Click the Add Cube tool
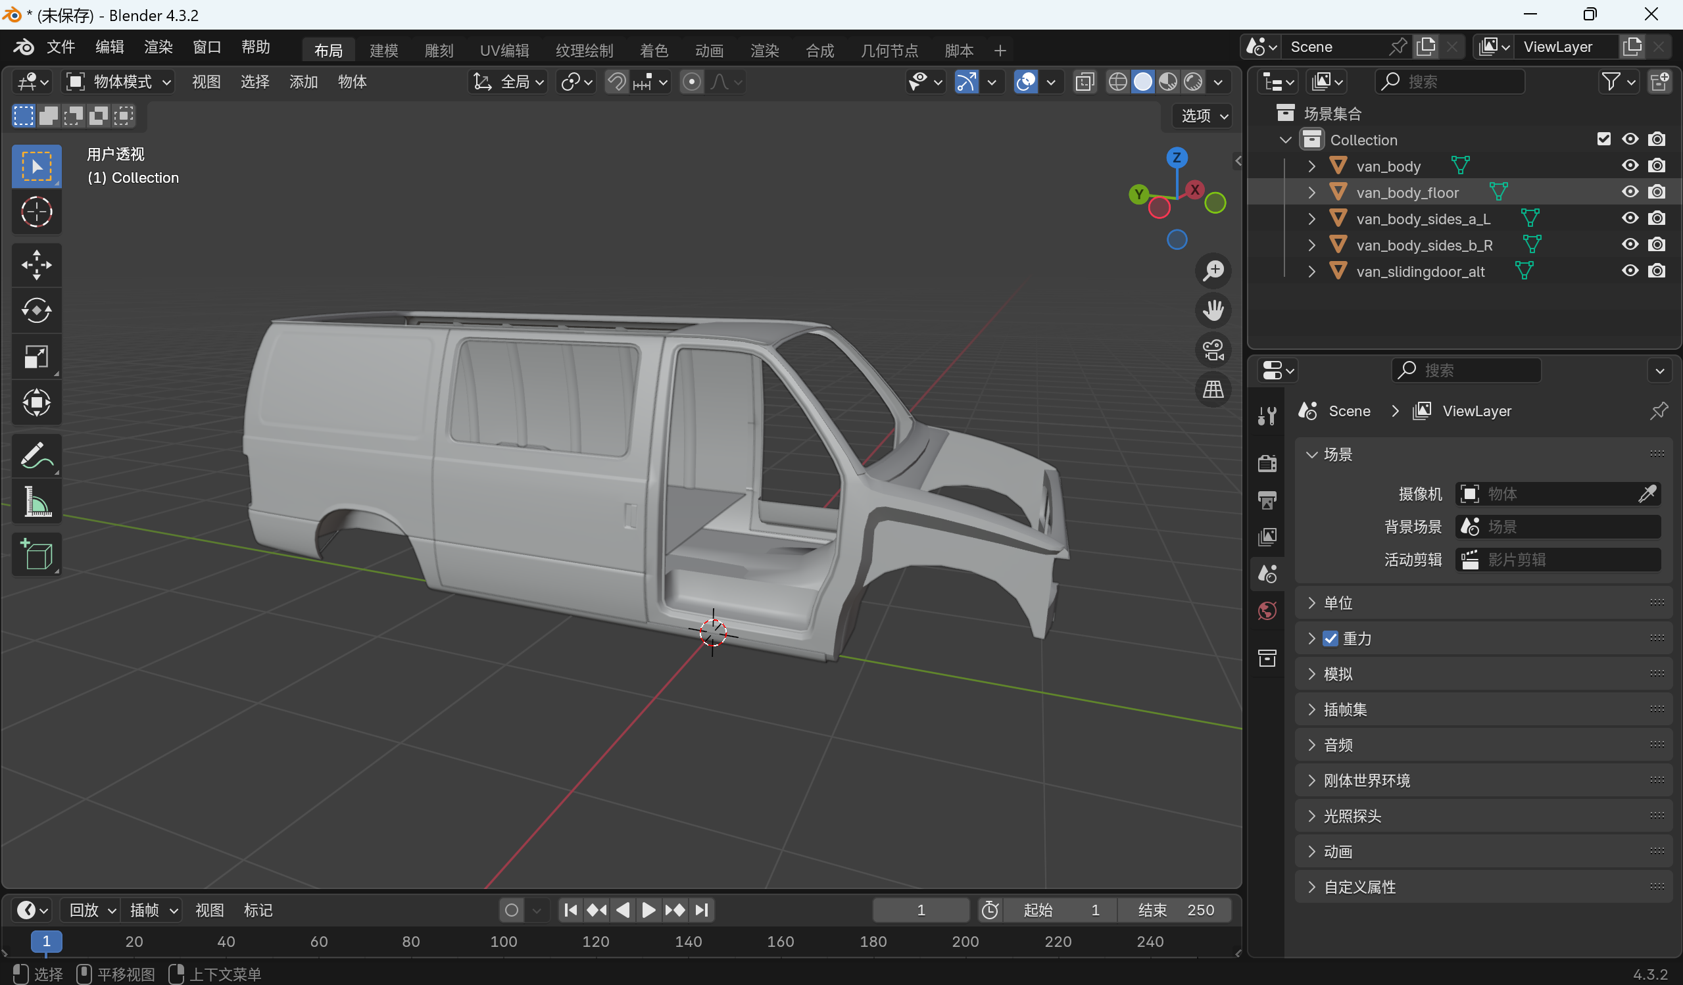The width and height of the screenshot is (1683, 985). [36, 554]
